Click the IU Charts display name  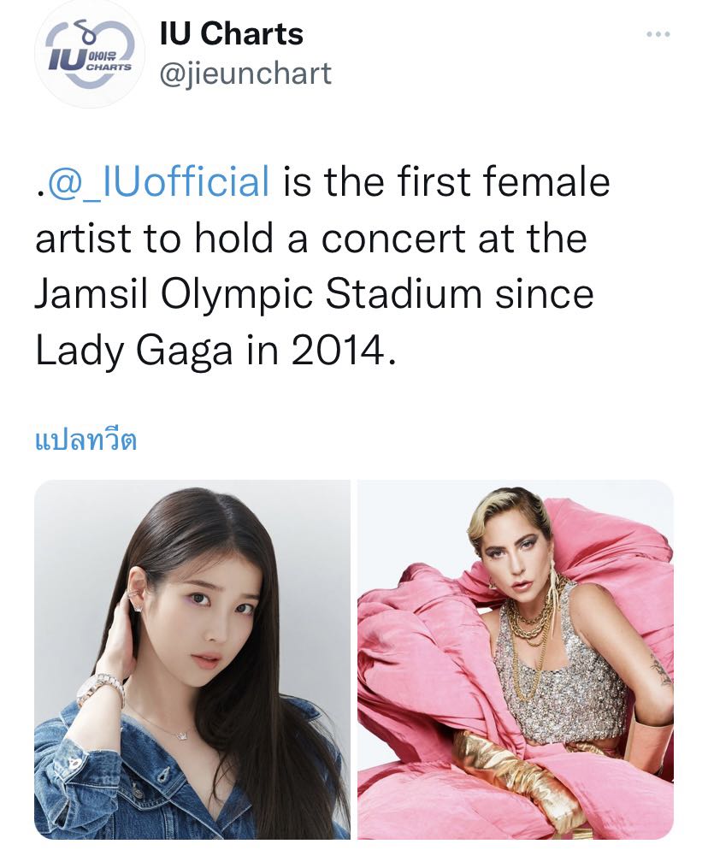click(x=232, y=33)
